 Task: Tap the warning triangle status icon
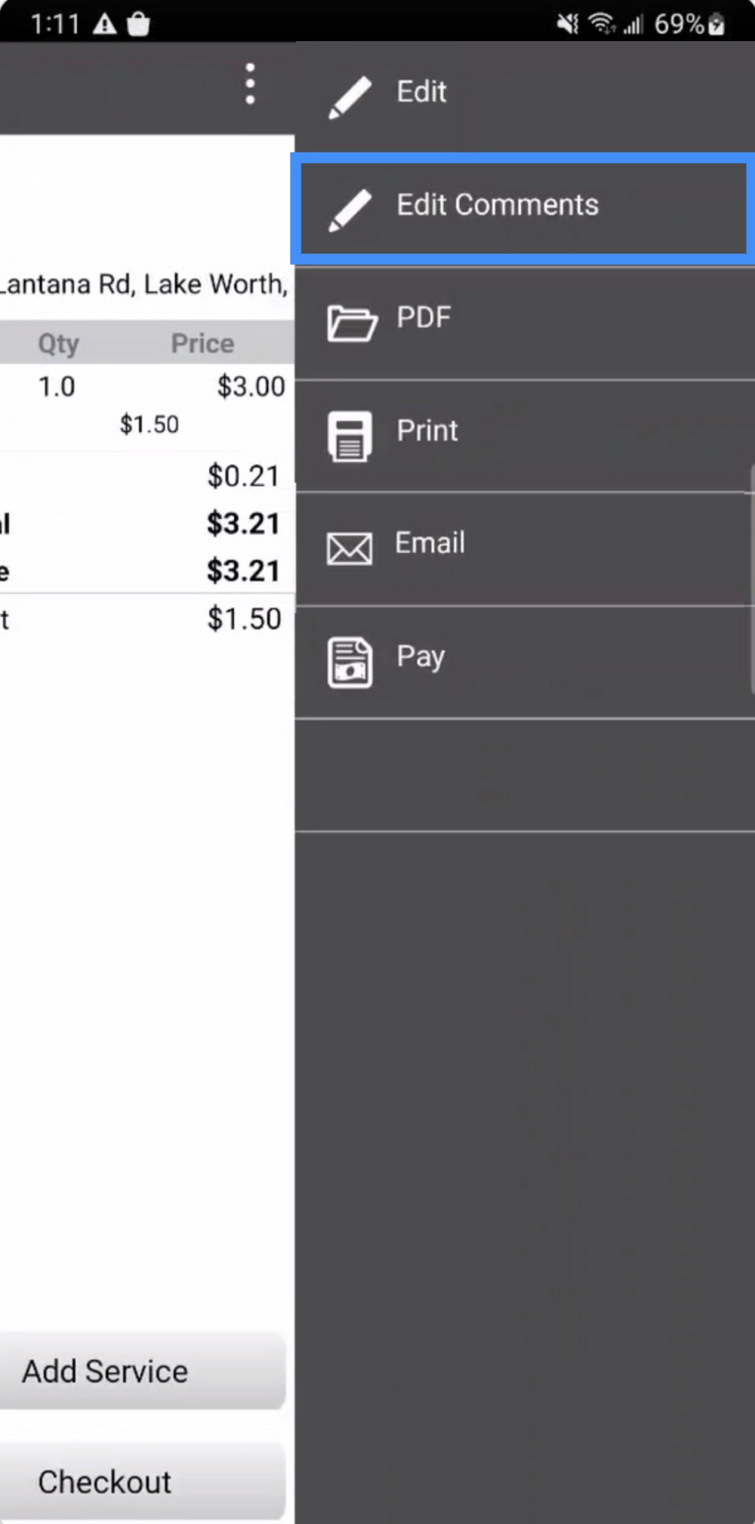click(105, 24)
